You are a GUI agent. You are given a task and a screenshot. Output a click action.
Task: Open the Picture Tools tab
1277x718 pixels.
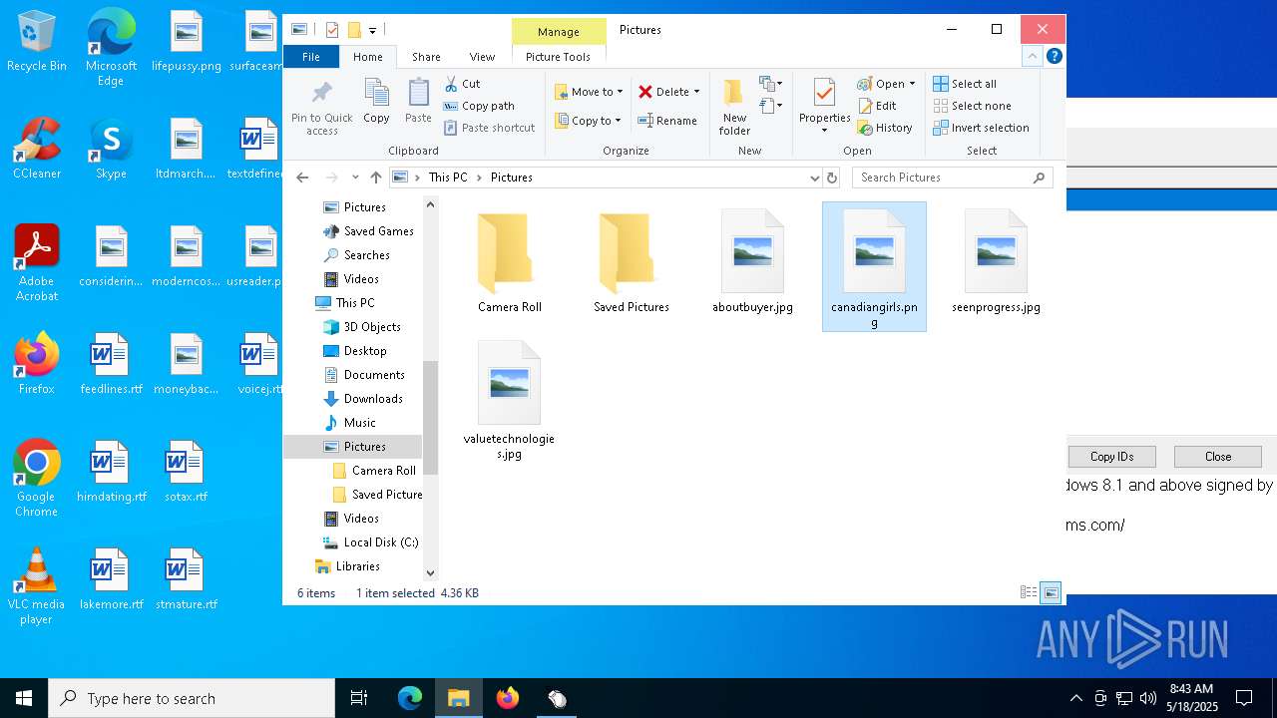click(x=558, y=57)
